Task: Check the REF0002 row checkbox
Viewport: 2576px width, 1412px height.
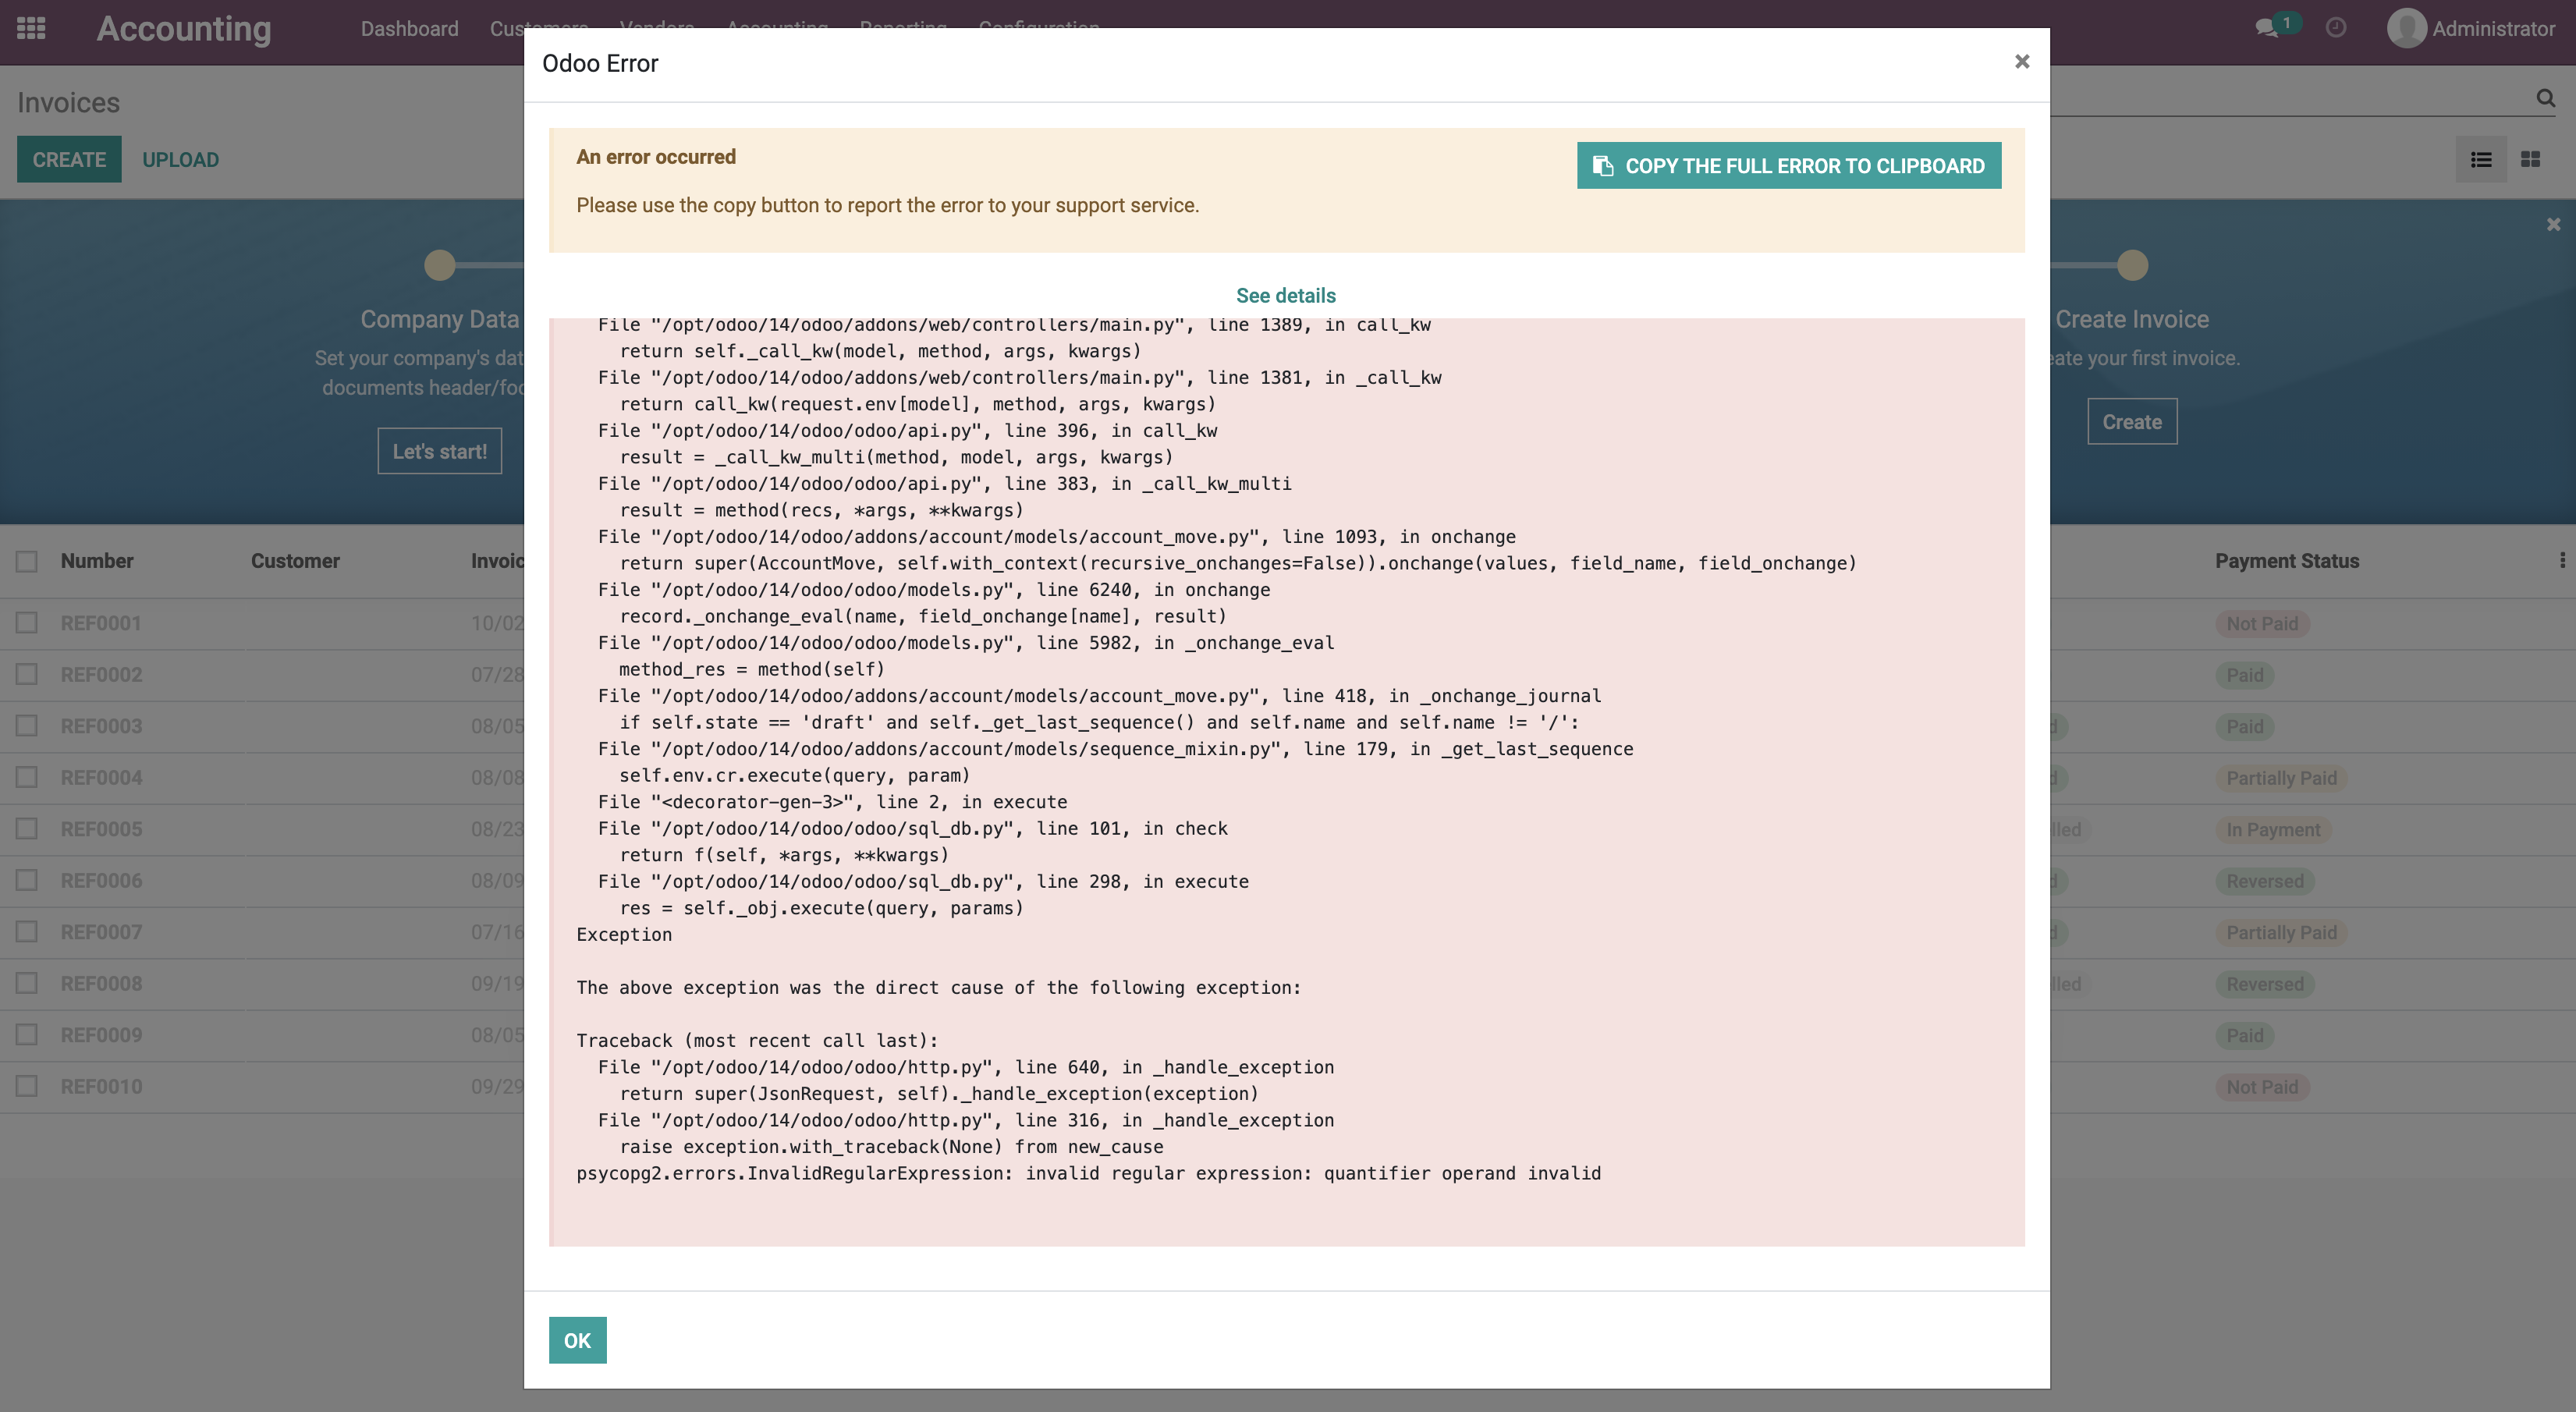Action: click(27, 675)
